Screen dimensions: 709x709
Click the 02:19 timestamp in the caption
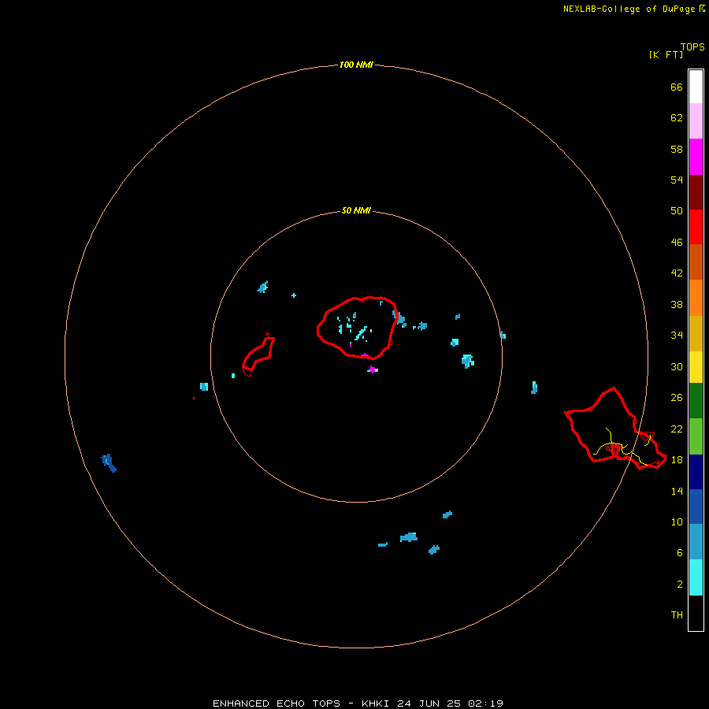click(486, 703)
